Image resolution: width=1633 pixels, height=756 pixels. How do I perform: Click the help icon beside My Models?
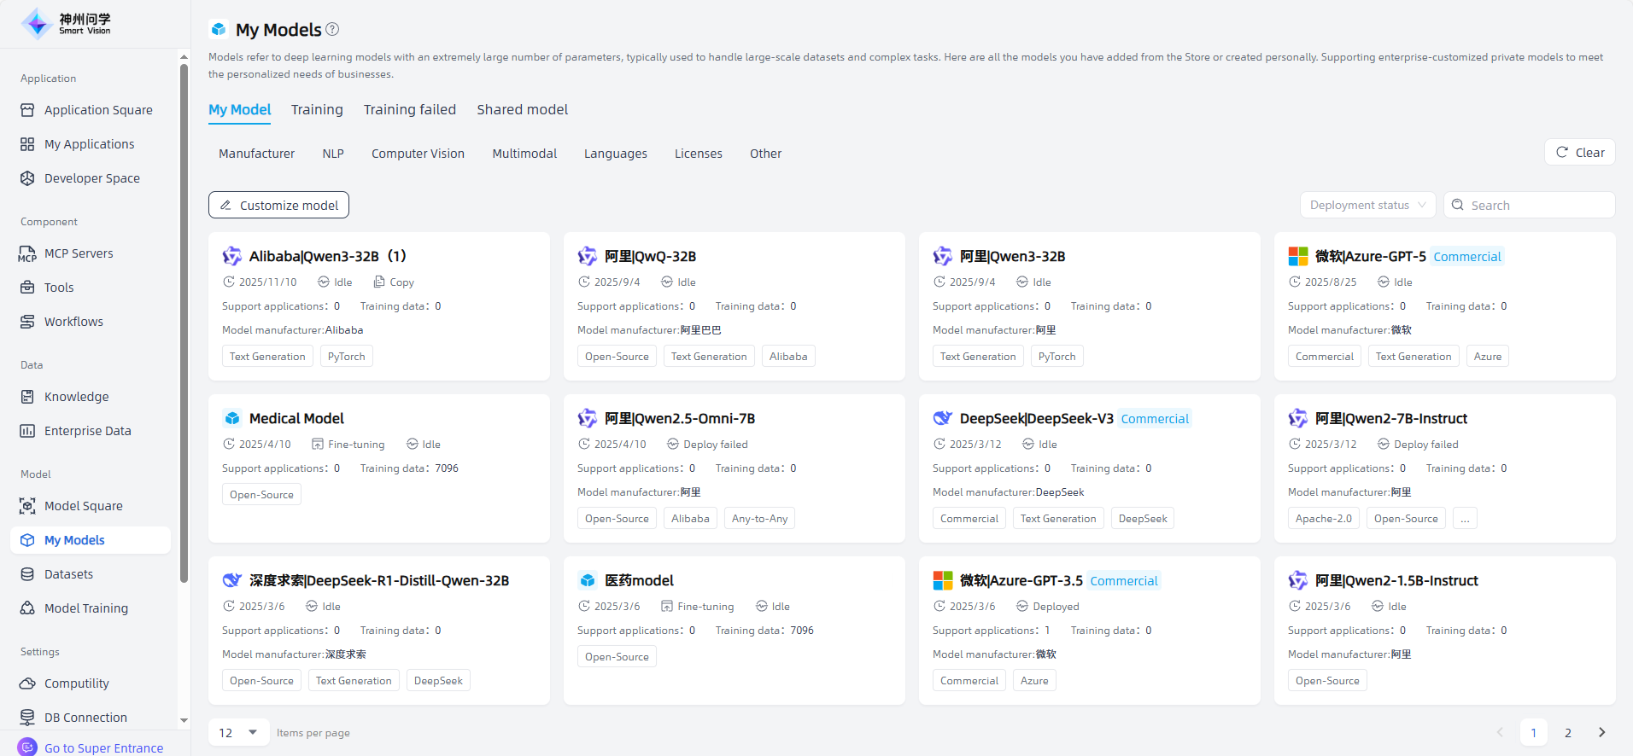[332, 29]
